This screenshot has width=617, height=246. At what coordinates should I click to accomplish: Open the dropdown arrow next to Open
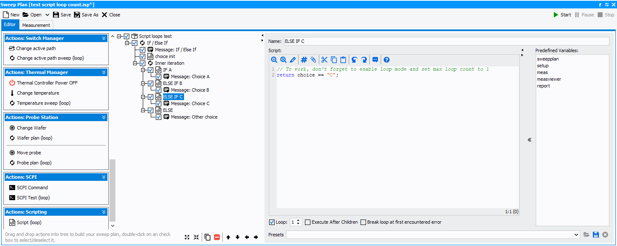47,15
